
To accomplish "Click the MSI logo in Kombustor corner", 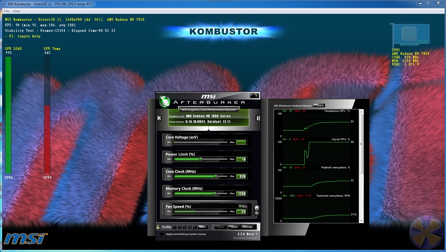I will [x=25, y=239].
